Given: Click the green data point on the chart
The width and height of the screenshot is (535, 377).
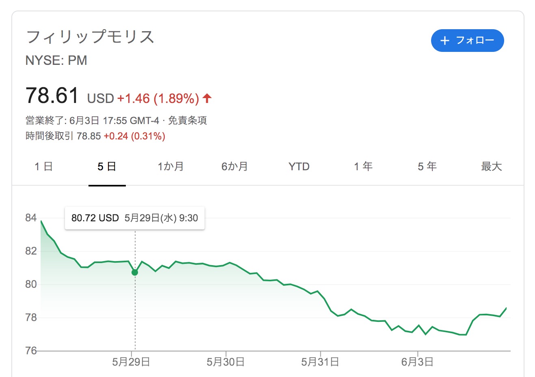Looking at the screenshot, I should [135, 272].
